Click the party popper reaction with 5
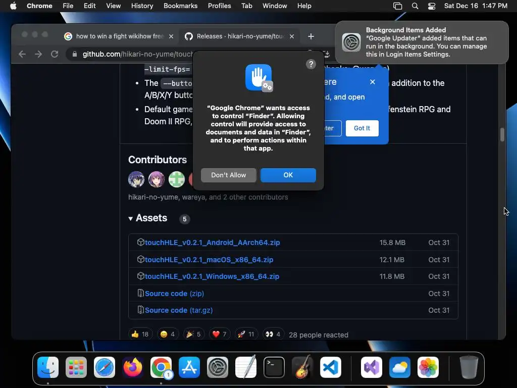This screenshot has height=388, width=517. pyautogui.click(x=193, y=334)
